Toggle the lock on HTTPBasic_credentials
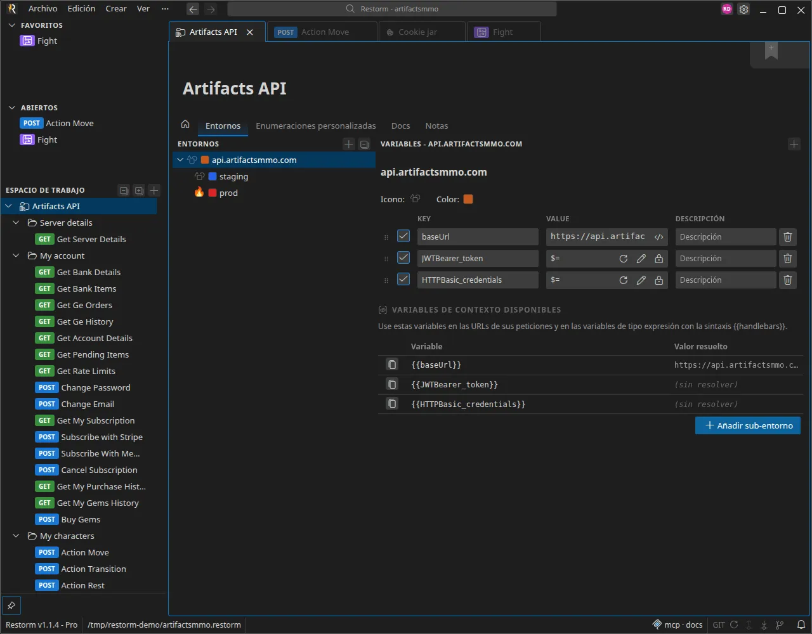This screenshot has height=634, width=812. pos(659,280)
